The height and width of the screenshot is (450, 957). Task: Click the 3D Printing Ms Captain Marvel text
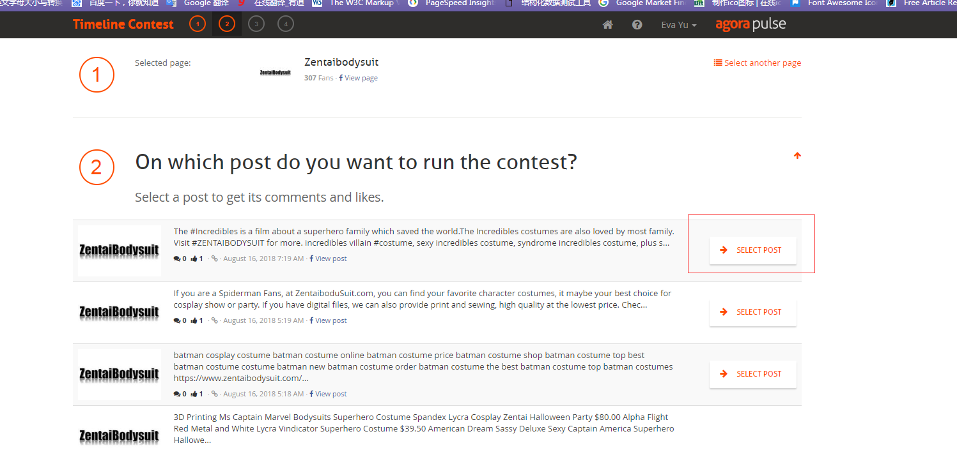point(424,428)
